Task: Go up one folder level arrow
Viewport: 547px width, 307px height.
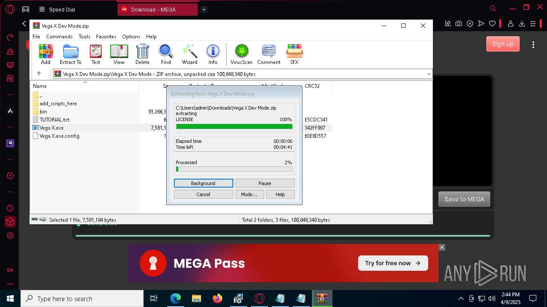Action: (39, 74)
